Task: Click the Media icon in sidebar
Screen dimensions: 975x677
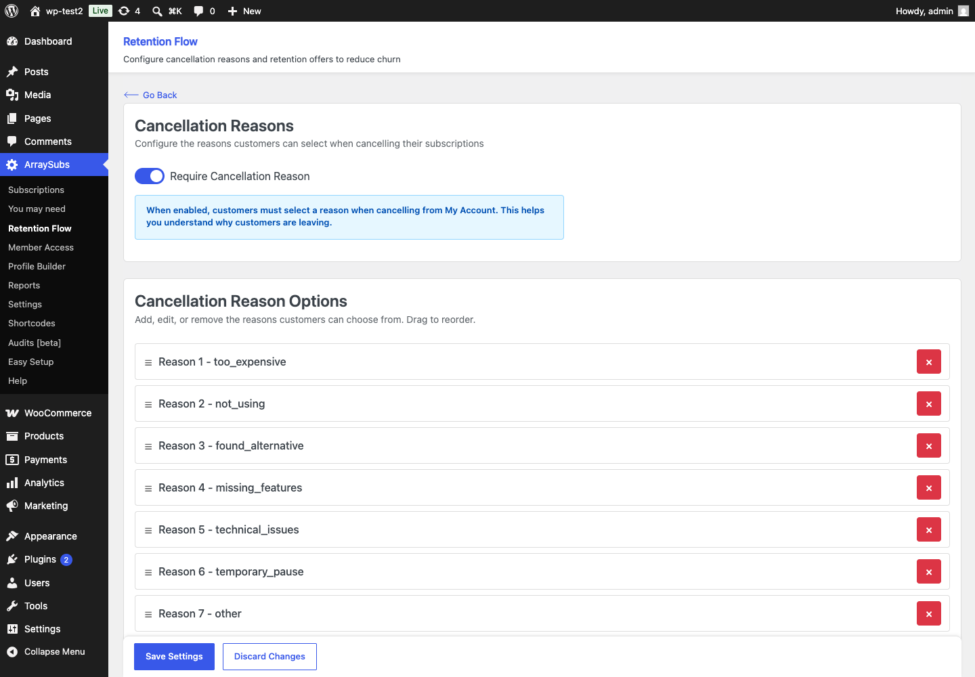Action: (12, 95)
